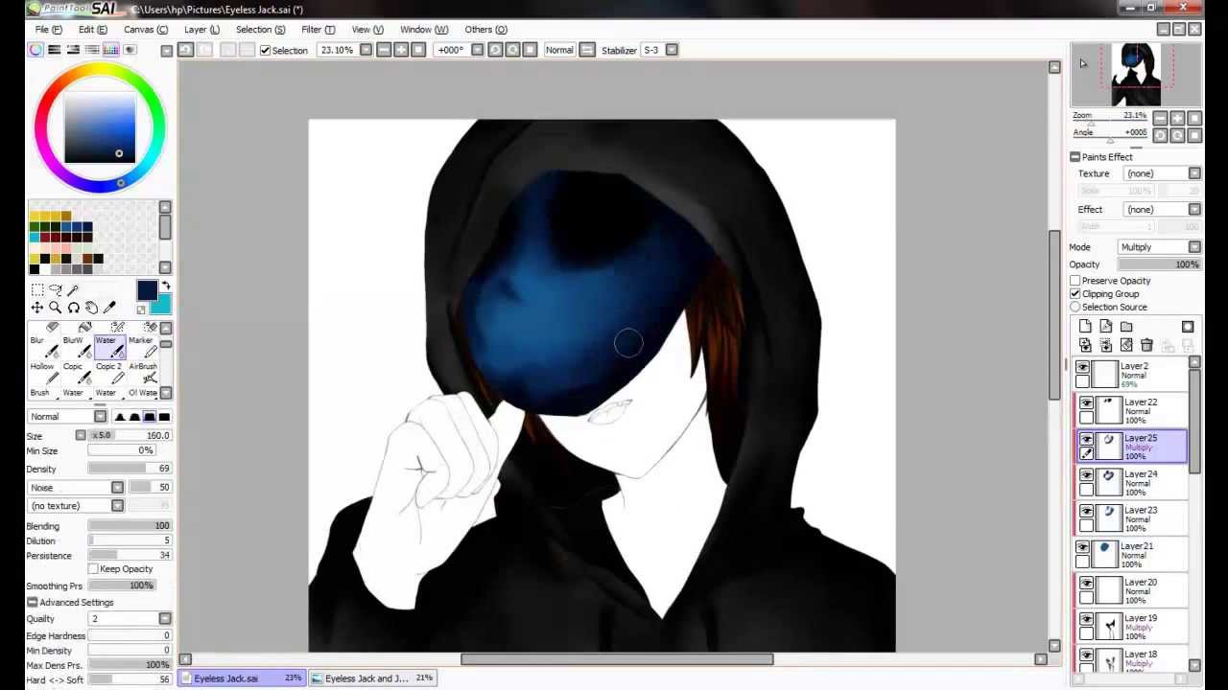Toggle Selection Source option
The width and height of the screenshot is (1228, 690).
click(x=1075, y=308)
